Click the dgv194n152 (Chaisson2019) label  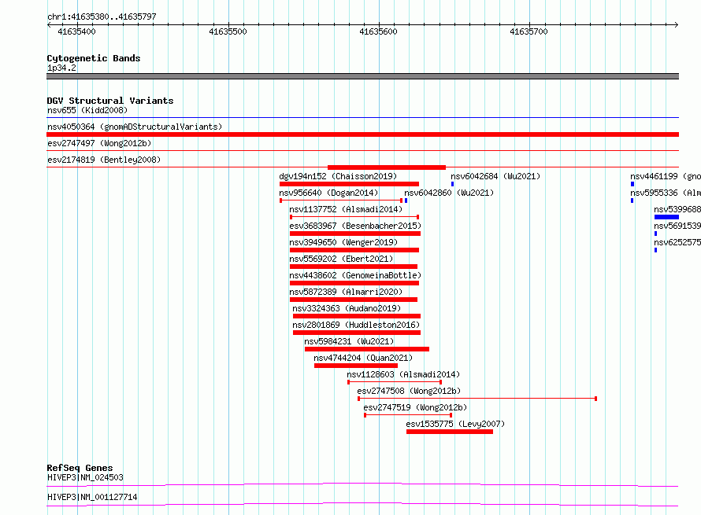pos(338,176)
